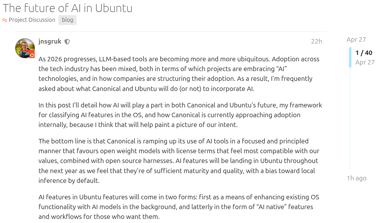Click the username jnsgruk

click(x=50, y=41)
